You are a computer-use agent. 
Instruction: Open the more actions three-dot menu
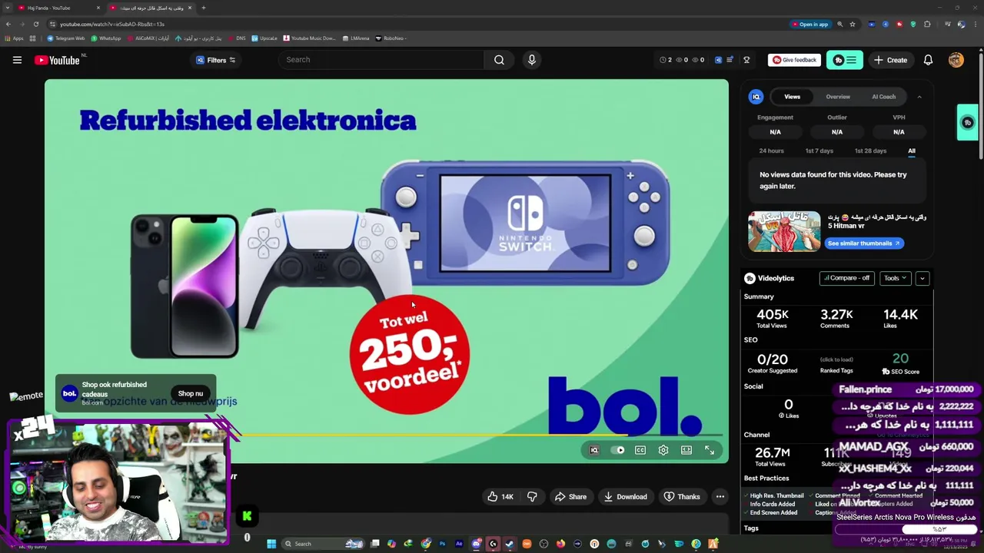point(720,497)
